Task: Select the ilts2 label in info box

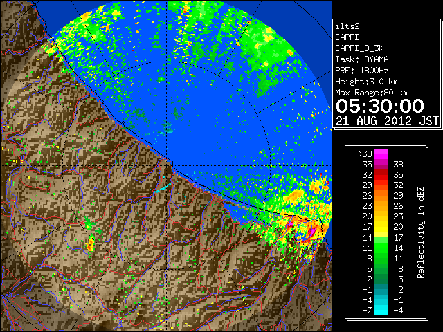Action: (347, 26)
